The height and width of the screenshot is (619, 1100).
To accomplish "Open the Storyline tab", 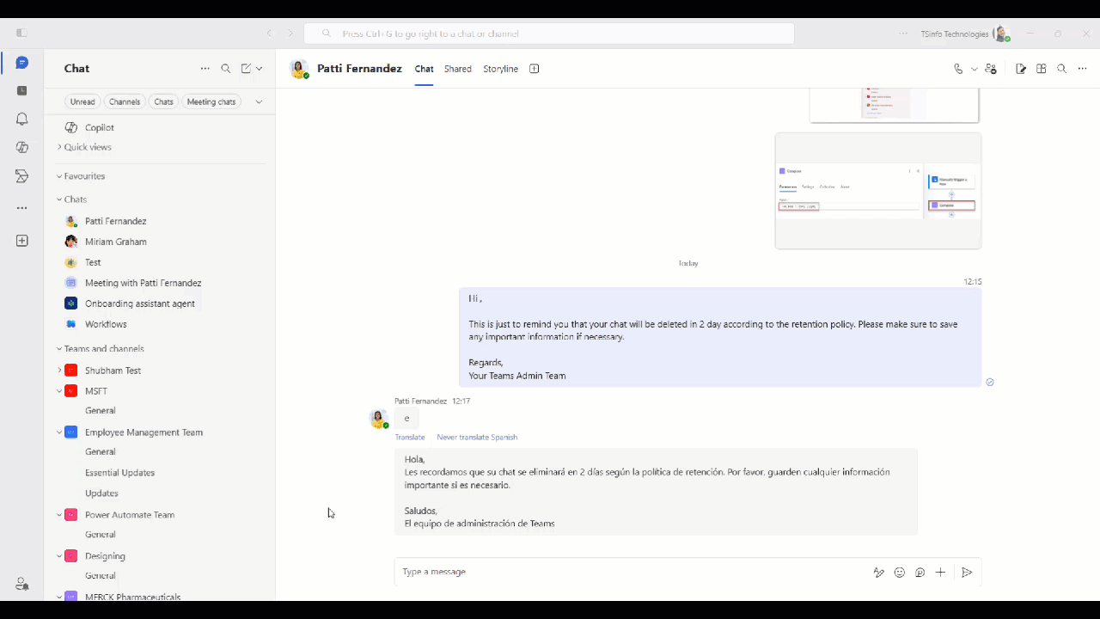I will click(500, 69).
